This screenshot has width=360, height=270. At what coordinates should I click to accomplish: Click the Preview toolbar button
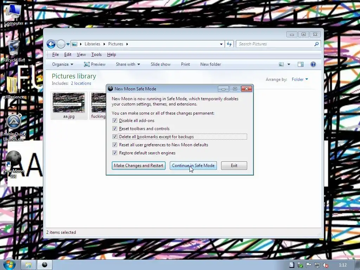(x=95, y=64)
